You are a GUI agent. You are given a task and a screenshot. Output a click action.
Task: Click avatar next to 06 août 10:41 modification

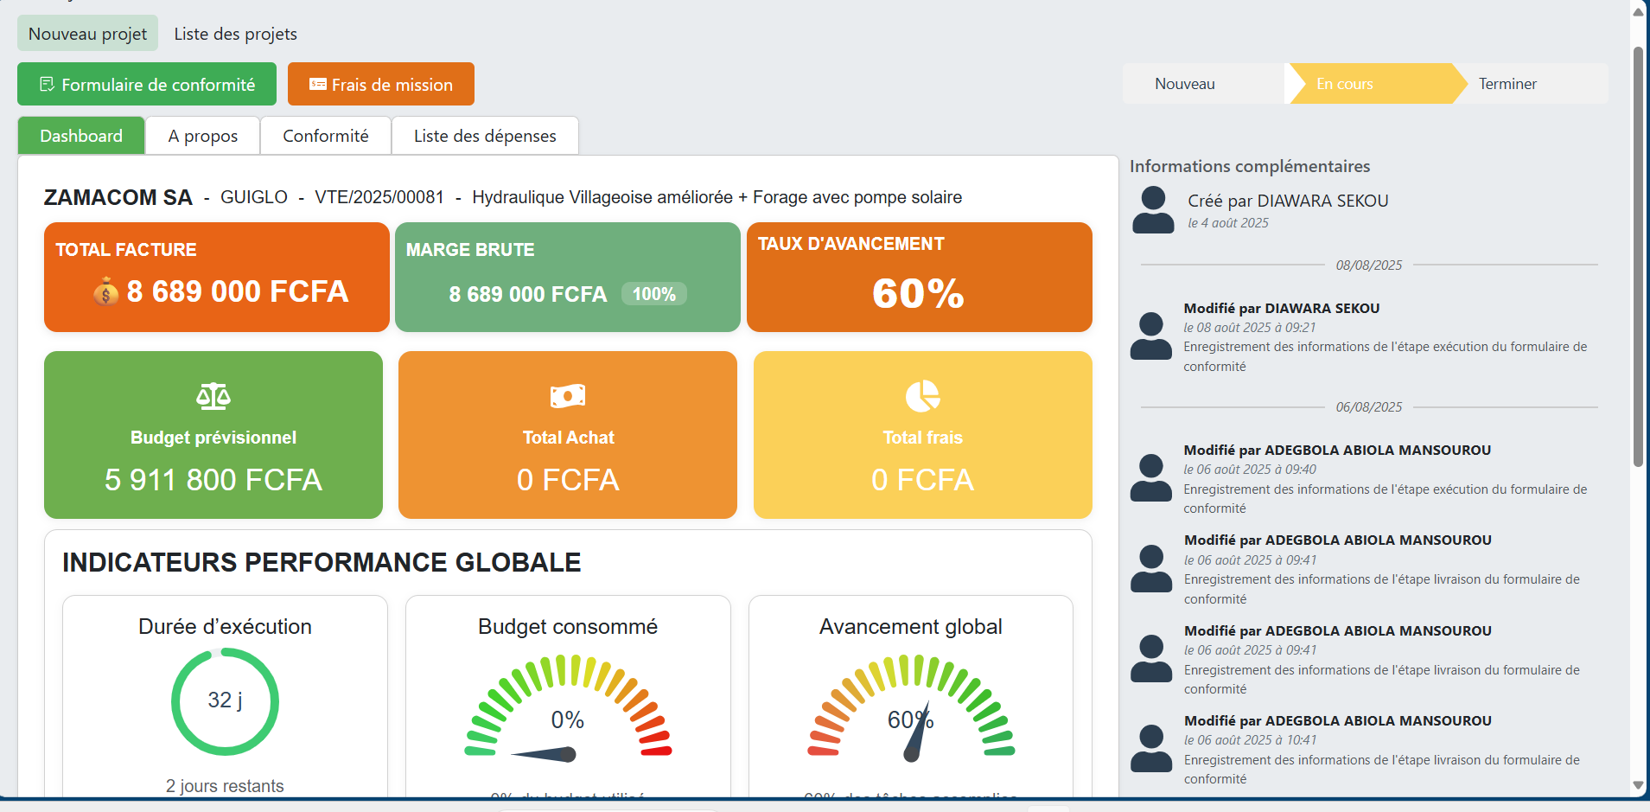coord(1151,749)
